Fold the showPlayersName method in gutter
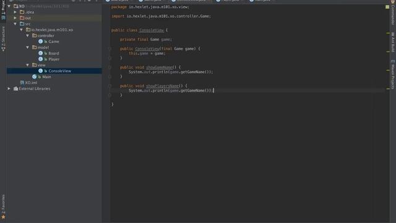This screenshot has width=396, height=223. [110, 86]
